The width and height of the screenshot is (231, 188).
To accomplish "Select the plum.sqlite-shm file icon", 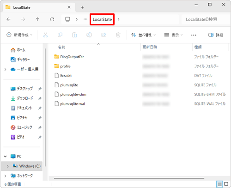I will click(57, 94).
